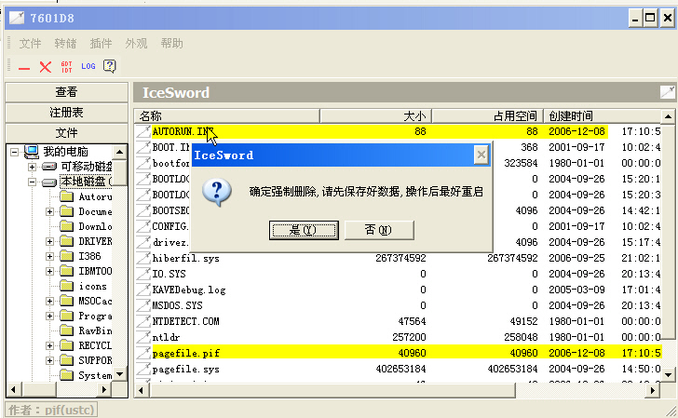This screenshot has height=418, width=678.
Task: Open the 注册表 (Registry) sidebar panel
Action: point(67,113)
